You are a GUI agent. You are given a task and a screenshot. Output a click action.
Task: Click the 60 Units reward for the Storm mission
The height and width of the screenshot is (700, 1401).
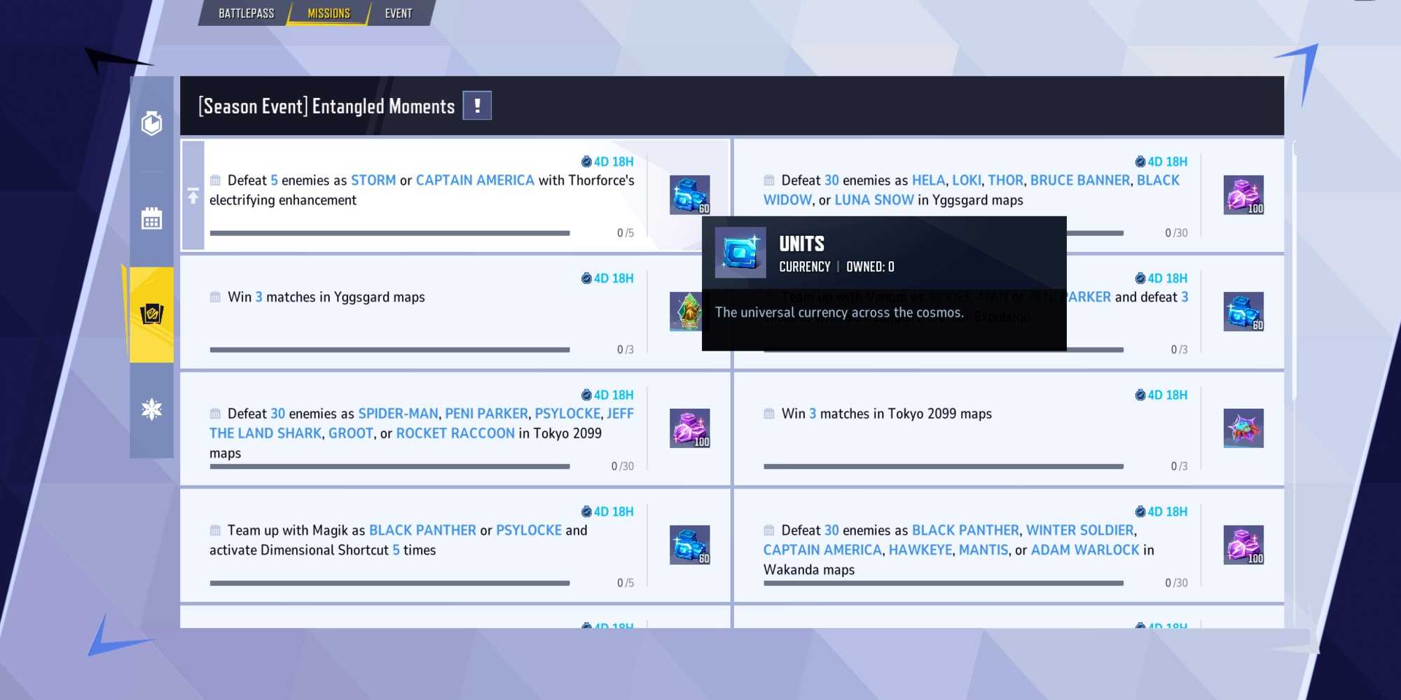click(x=690, y=195)
